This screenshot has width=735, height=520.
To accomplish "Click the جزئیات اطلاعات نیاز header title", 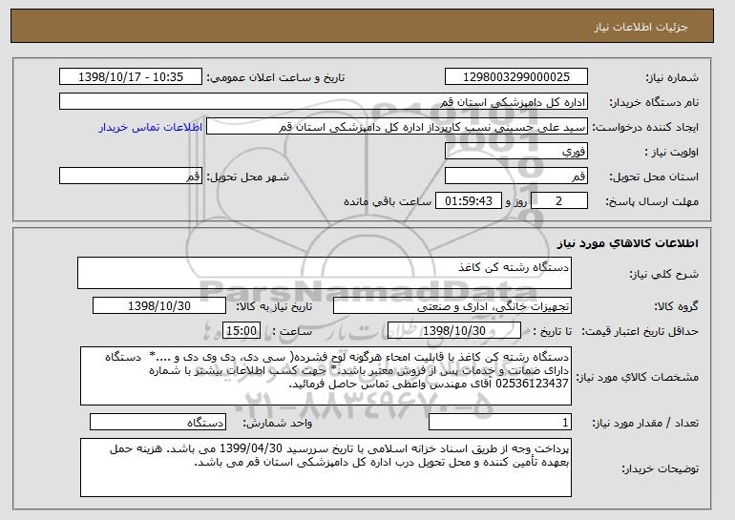I will tap(640, 27).
